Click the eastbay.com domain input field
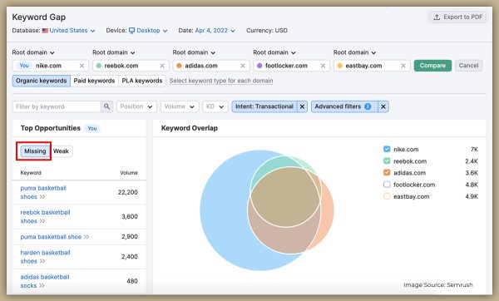This screenshot has width=499, height=301. (372, 66)
